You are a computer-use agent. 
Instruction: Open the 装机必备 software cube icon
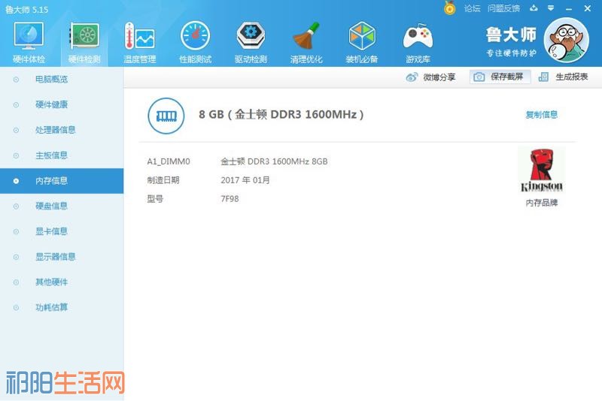(362, 35)
